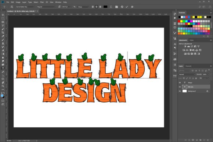Switch to the Channels tab

(188, 66)
